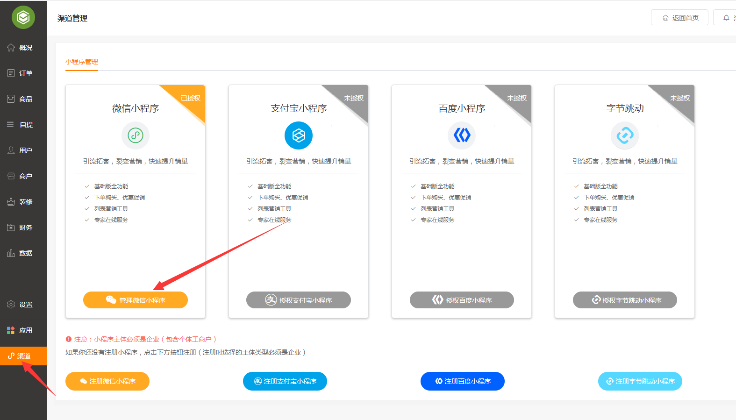Open 用户 users in the sidebar
This screenshot has height=420, width=736.
click(x=20, y=150)
